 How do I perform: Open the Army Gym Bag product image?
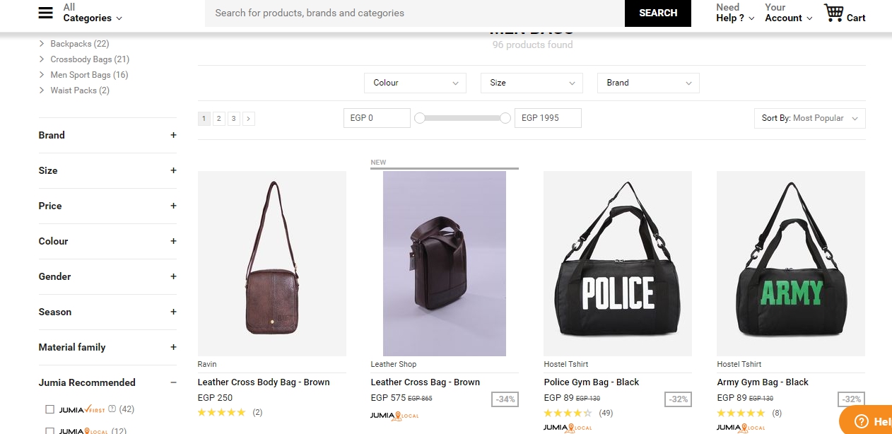pyautogui.click(x=790, y=263)
